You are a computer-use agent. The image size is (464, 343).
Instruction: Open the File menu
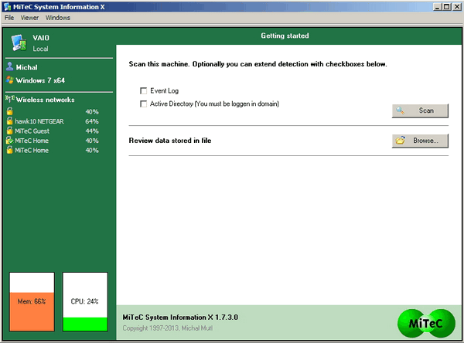coord(9,18)
